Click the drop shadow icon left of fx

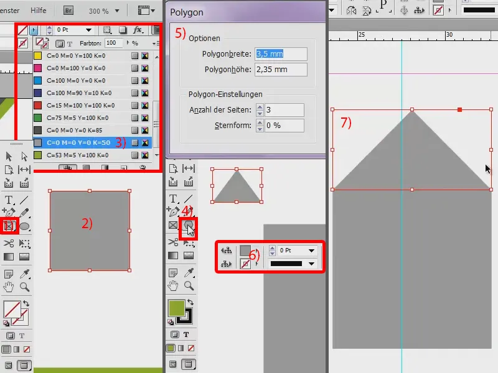122,30
